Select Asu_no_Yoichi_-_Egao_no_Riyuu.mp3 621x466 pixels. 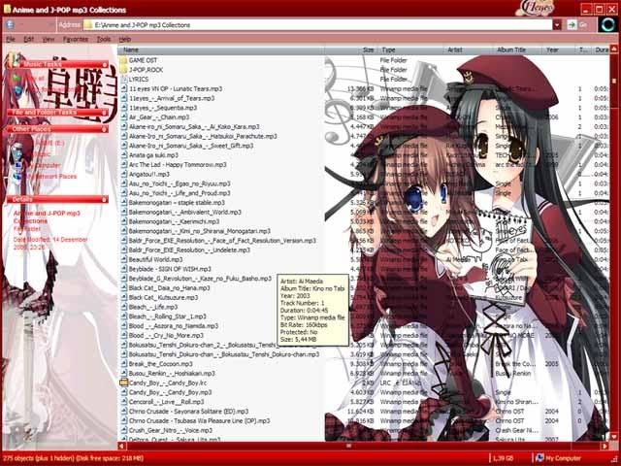click(x=180, y=183)
